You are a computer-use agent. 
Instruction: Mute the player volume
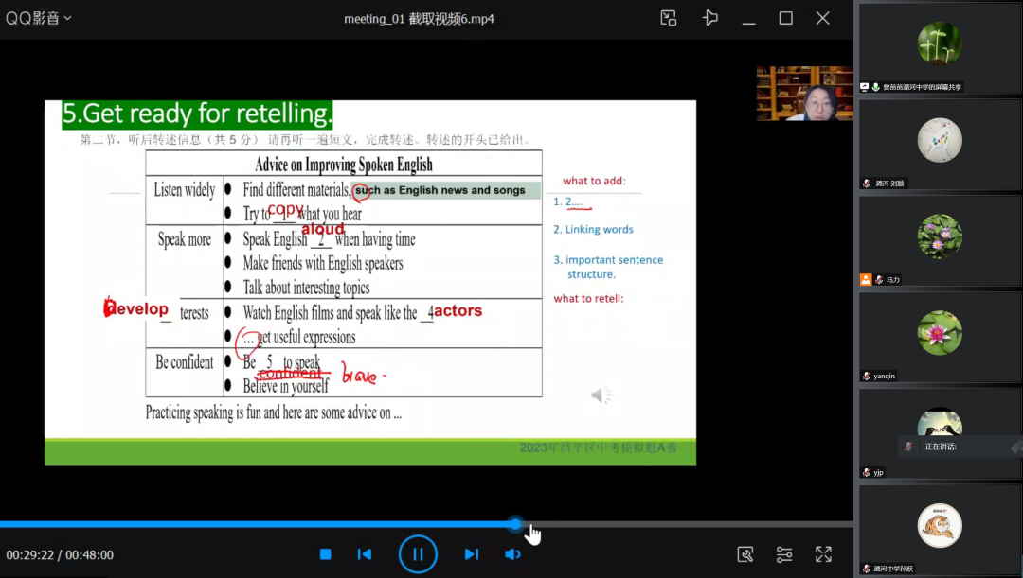512,554
